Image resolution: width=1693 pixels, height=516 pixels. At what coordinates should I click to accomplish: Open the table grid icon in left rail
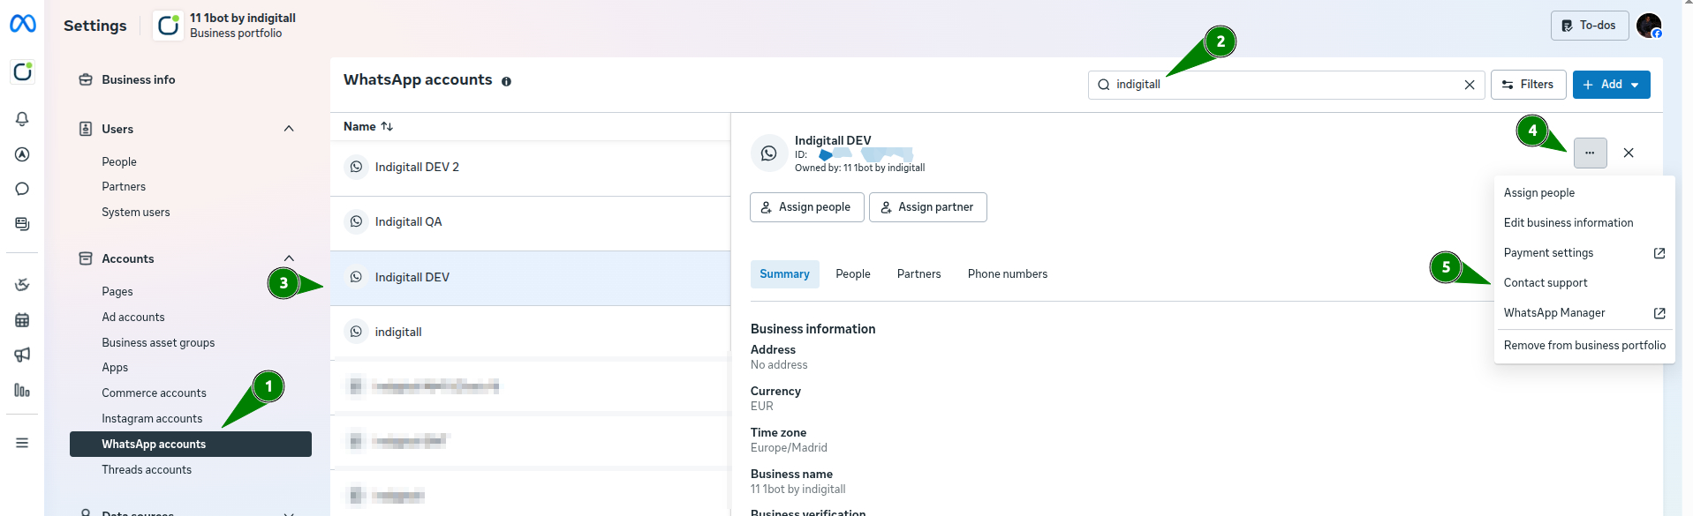[x=22, y=320]
